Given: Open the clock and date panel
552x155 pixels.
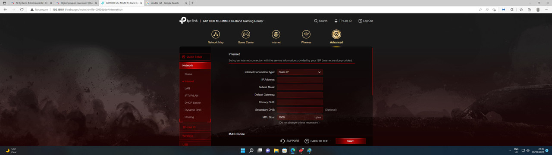Looking at the screenshot, I should pyautogui.click(x=538, y=151).
